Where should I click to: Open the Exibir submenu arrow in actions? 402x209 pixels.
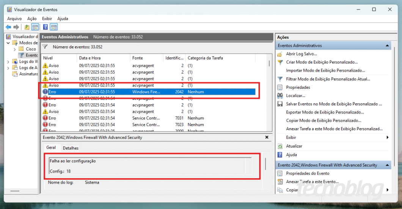pyautogui.click(x=387, y=137)
